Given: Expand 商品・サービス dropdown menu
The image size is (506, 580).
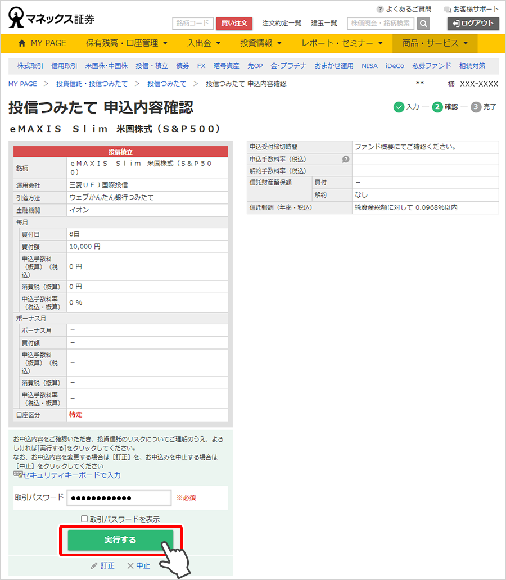Looking at the screenshot, I should pyautogui.click(x=435, y=43).
